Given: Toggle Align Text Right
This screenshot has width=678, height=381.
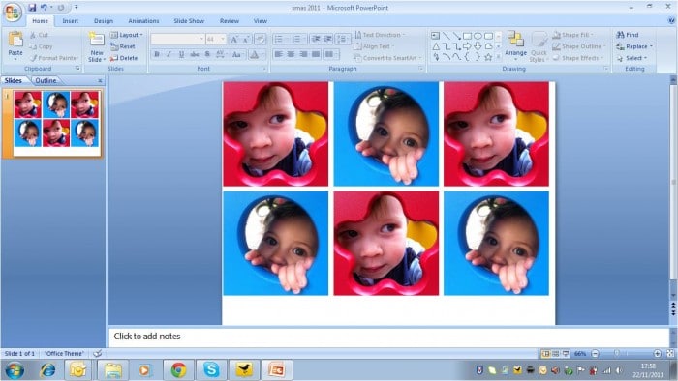Looking at the screenshot, I should [303, 54].
